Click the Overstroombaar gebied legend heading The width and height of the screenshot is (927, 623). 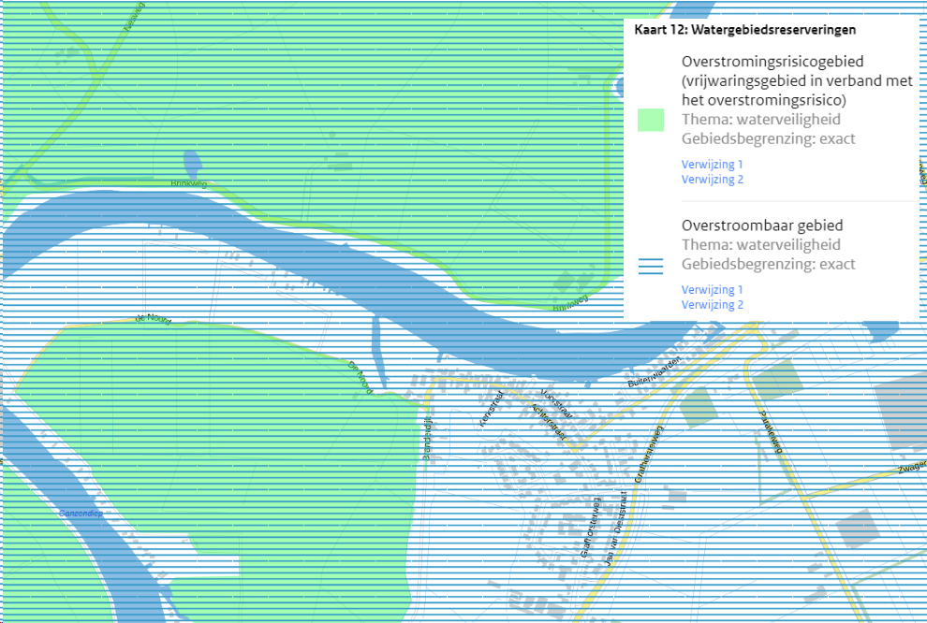tap(762, 225)
